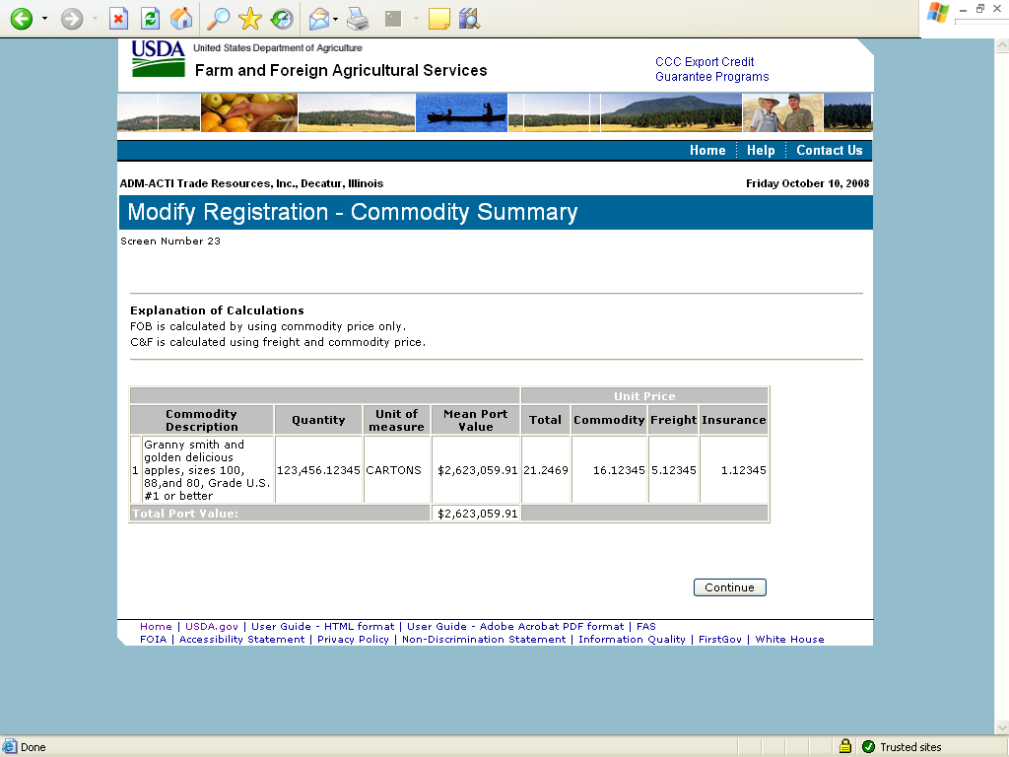Click the scrollbar up arrow
The height and width of the screenshot is (757, 1009).
point(1002,45)
